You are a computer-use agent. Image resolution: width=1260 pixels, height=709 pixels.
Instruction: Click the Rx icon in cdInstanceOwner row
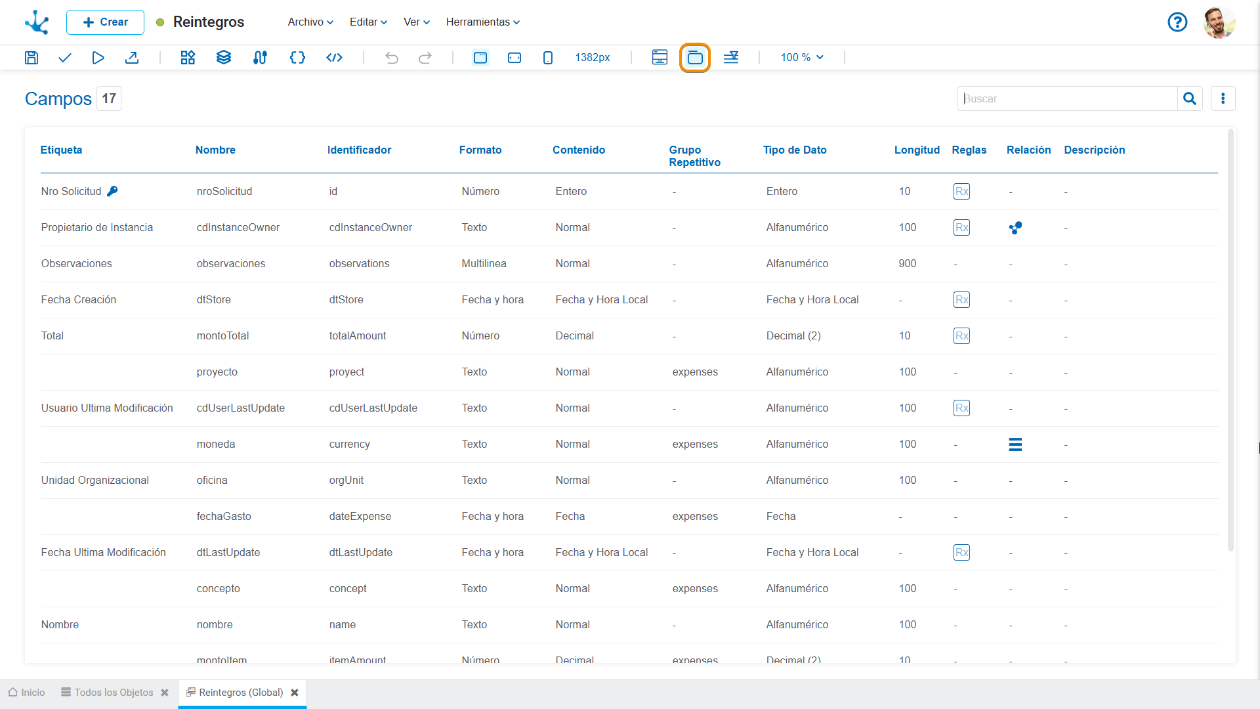click(961, 228)
